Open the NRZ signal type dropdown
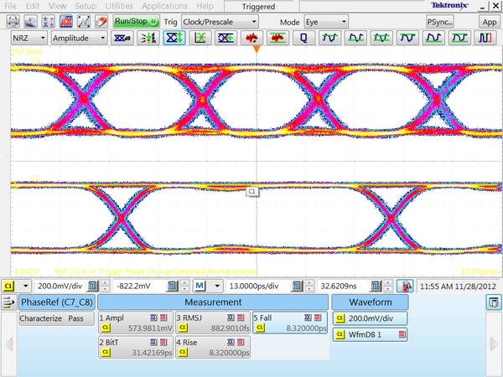 (x=29, y=38)
